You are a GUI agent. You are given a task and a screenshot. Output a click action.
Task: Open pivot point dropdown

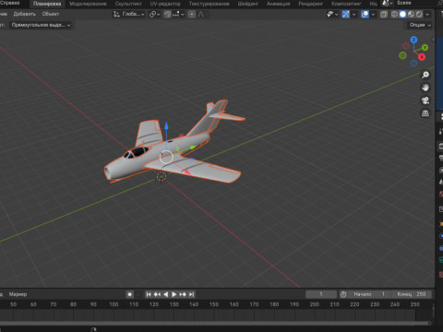[154, 15]
